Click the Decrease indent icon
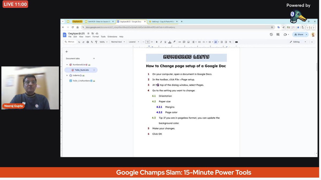Viewport: 321px width, 180px height. click(x=221, y=42)
